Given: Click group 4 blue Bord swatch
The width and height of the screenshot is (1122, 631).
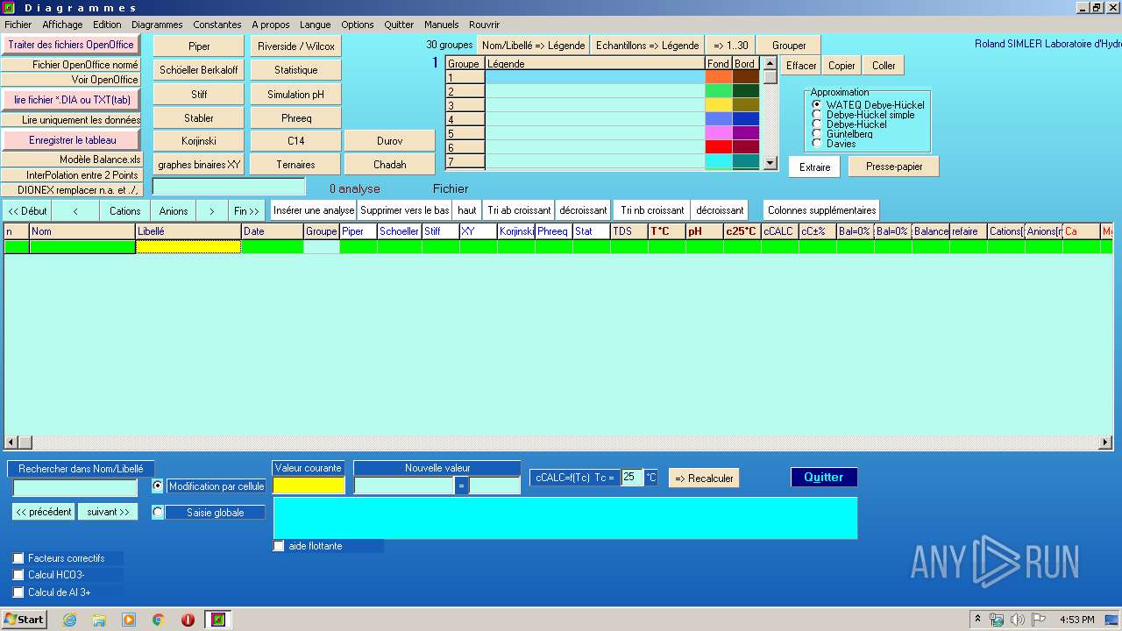Looking at the screenshot, I should click(746, 119).
